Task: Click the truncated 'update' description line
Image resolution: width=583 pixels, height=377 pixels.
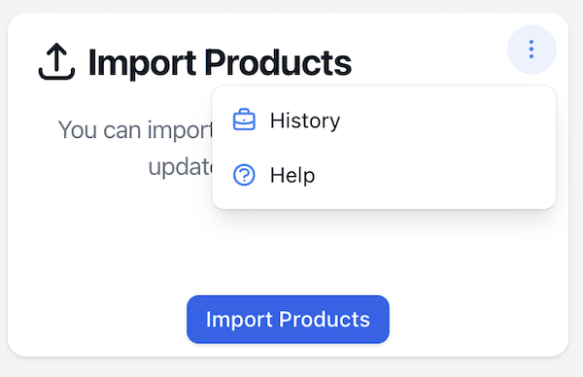Action: (x=180, y=167)
